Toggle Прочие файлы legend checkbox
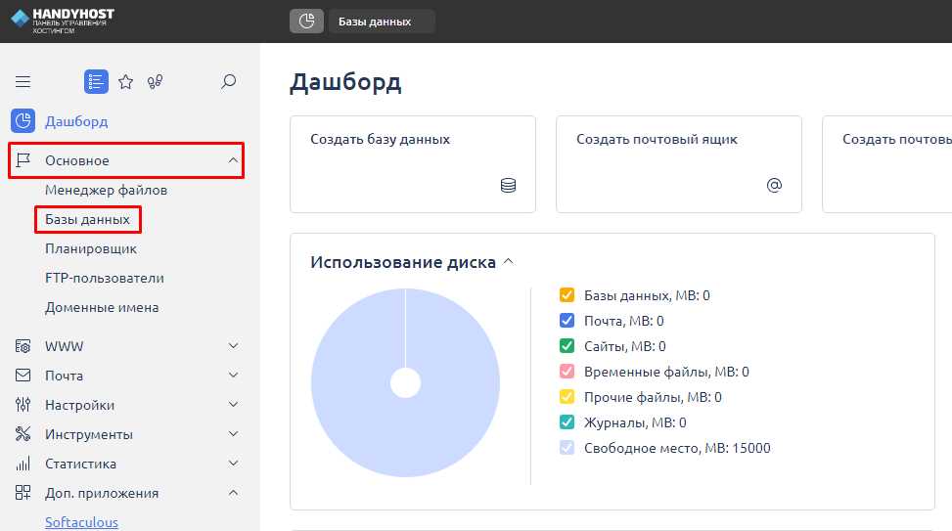The image size is (952, 531). (x=567, y=397)
